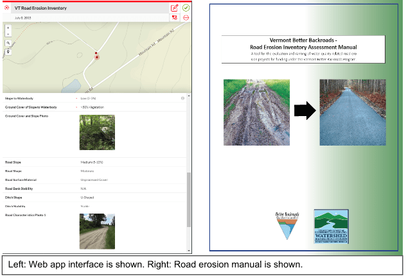Select the 'Road Bank Stability' field label
406x279 pixels.
19,189
